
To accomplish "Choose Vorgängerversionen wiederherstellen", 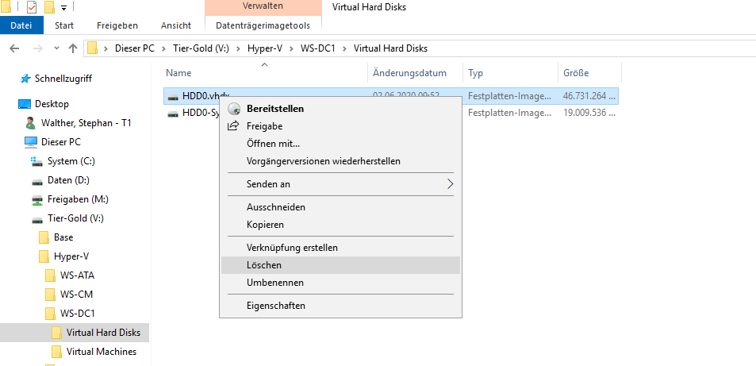I will (340, 161).
